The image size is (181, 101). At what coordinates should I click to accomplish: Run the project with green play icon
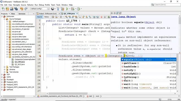click(x=67, y=9)
